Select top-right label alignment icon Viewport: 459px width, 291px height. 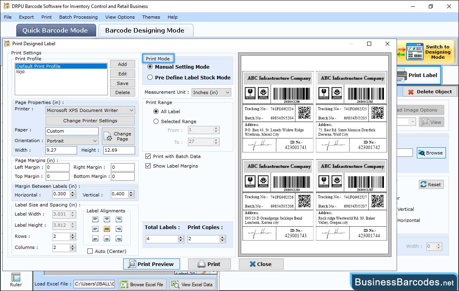point(118,219)
